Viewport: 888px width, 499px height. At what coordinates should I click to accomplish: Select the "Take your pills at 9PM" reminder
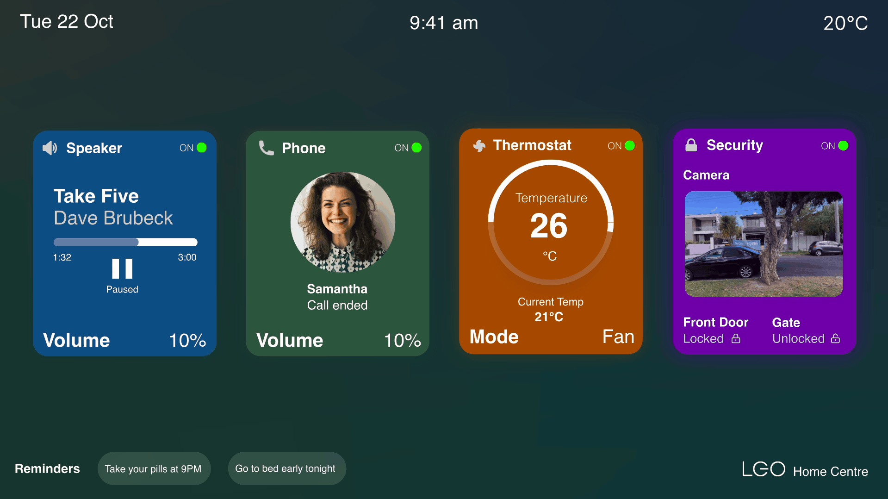tap(153, 468)
